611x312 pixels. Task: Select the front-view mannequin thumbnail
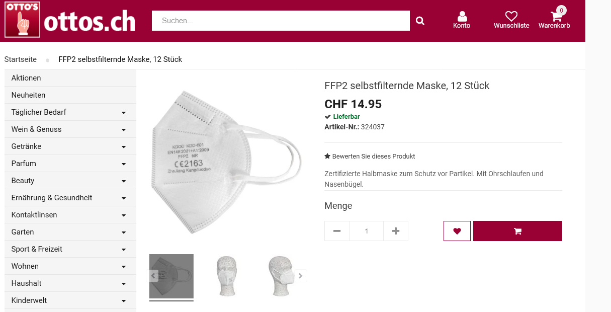pyautogui.click(x=226, y=276)
